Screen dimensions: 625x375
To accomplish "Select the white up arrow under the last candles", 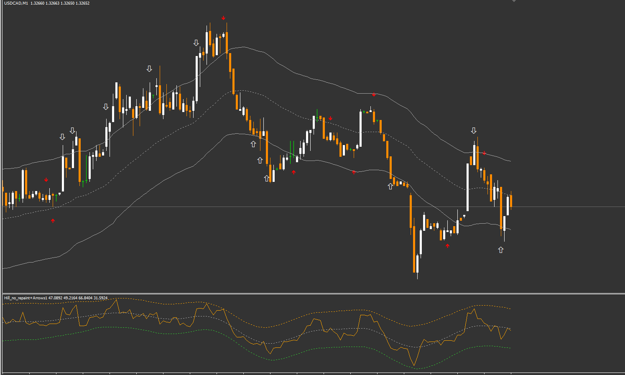I will [x=501, y=250].
